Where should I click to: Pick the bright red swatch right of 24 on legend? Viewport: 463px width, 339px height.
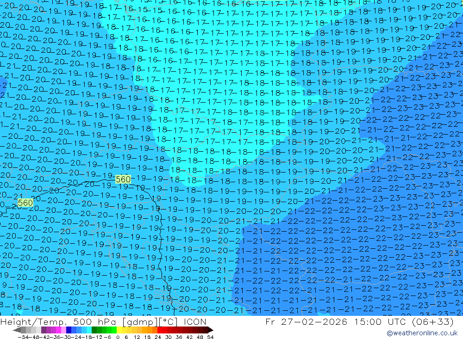tap(160, 330)
